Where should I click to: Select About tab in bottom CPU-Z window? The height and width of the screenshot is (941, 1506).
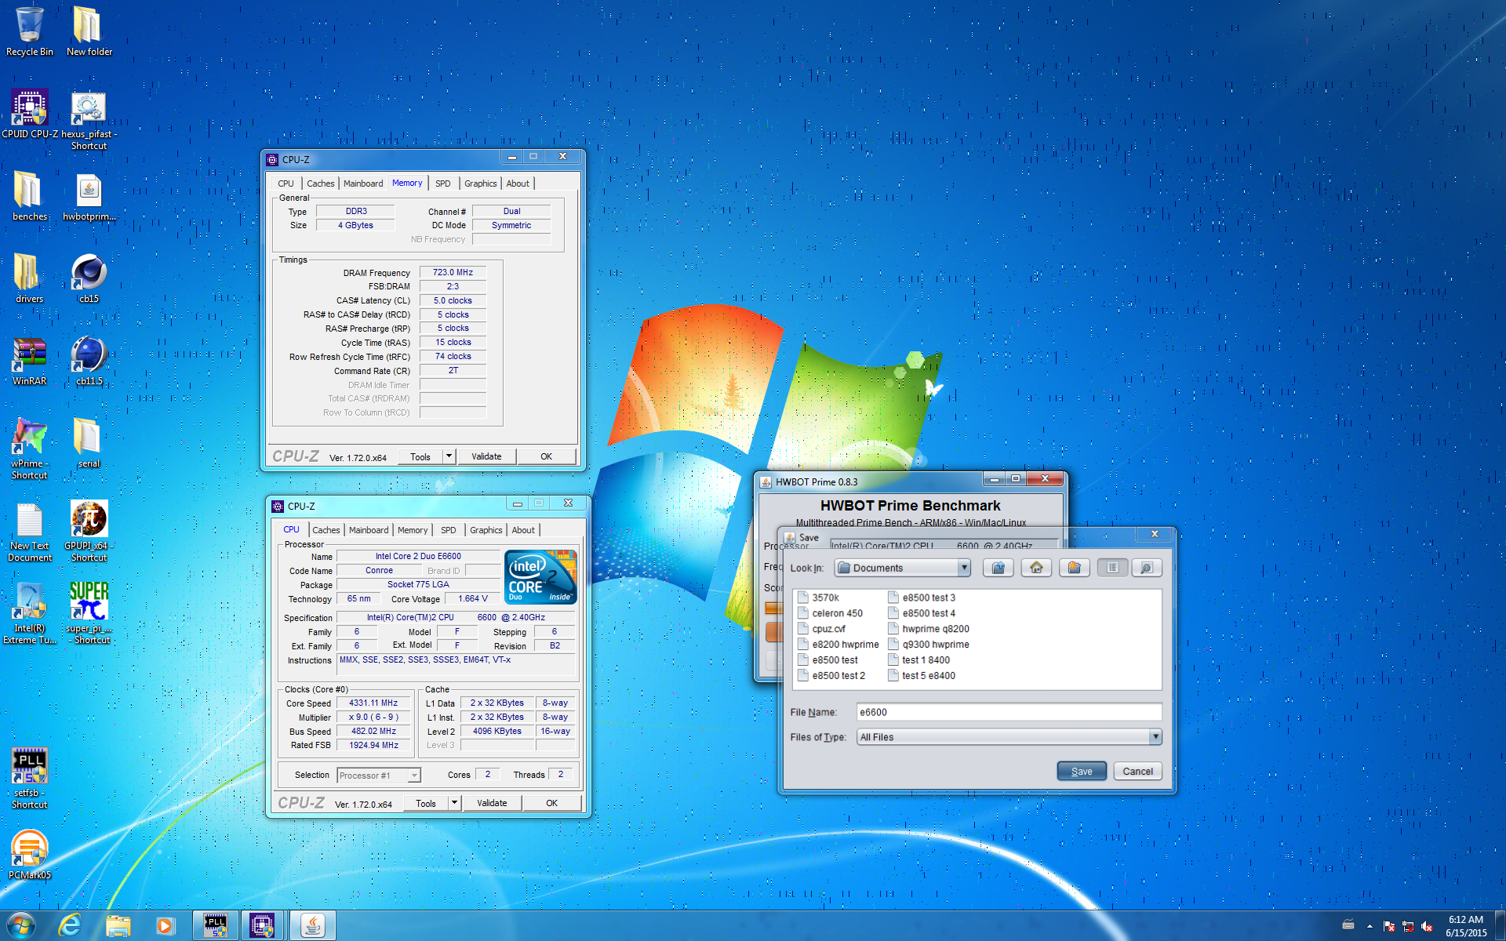pos(523,530)
